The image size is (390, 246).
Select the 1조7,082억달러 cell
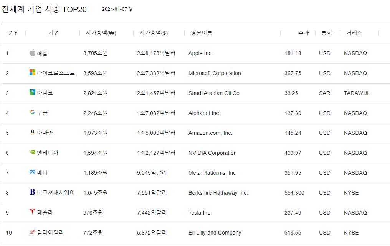(156, 113)
